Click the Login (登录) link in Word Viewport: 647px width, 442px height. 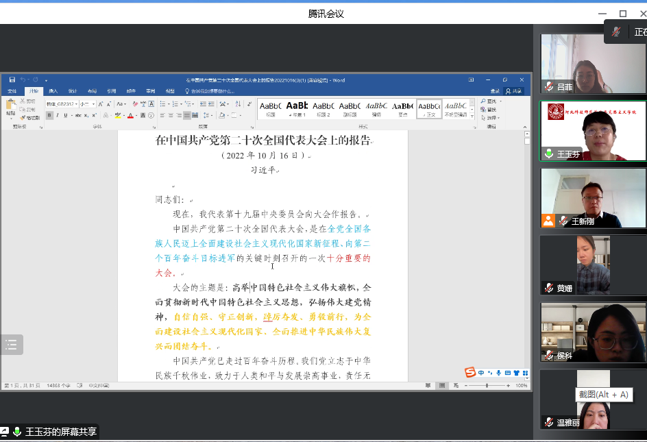tap(495, 91)
